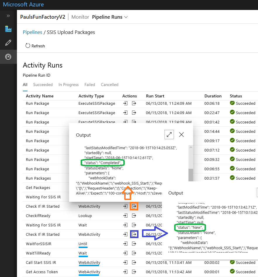
Task: View output of CheckIfReady Lookup activity
Action: pyautogui.click(x=134, y=216)
